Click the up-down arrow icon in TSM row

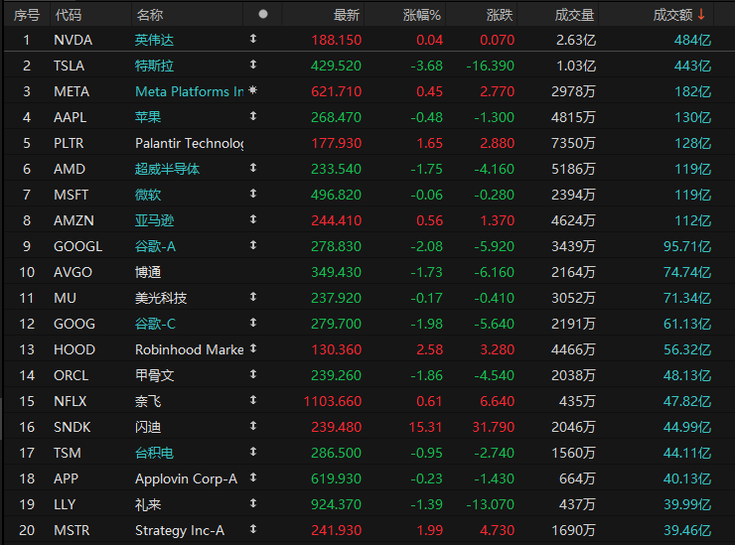[253, 452]
